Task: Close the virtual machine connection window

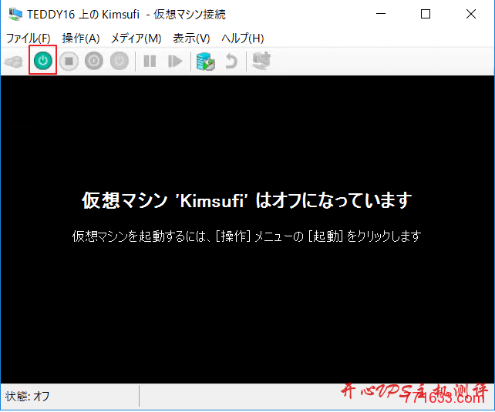Action: coord(471,14)
